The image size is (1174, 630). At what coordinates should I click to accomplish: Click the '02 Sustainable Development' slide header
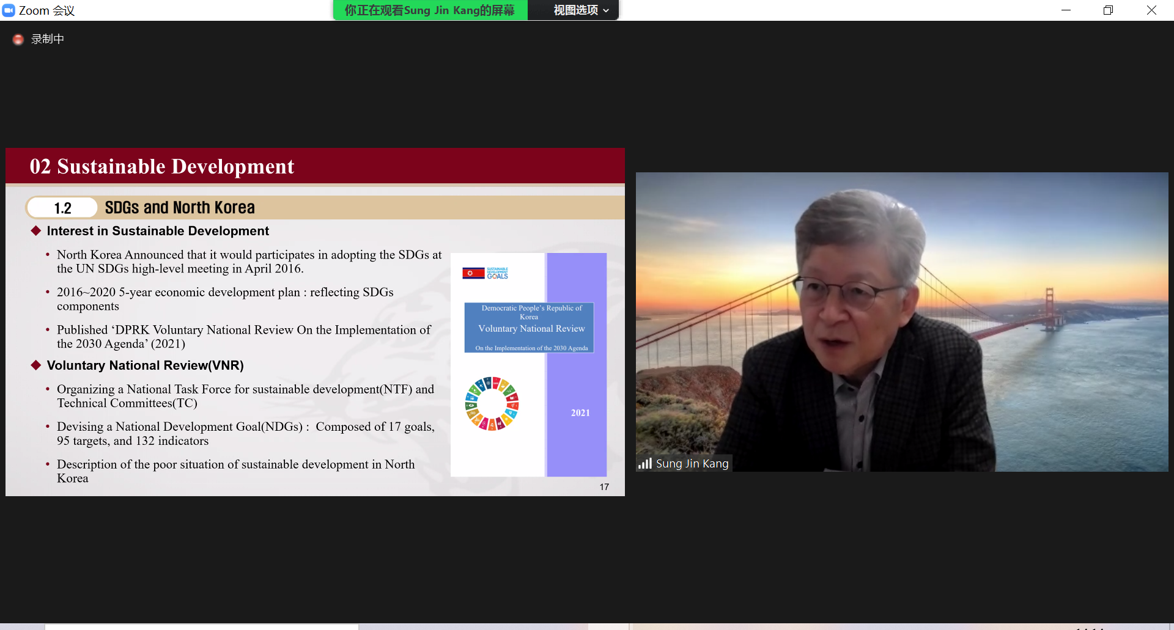point(162,166)
